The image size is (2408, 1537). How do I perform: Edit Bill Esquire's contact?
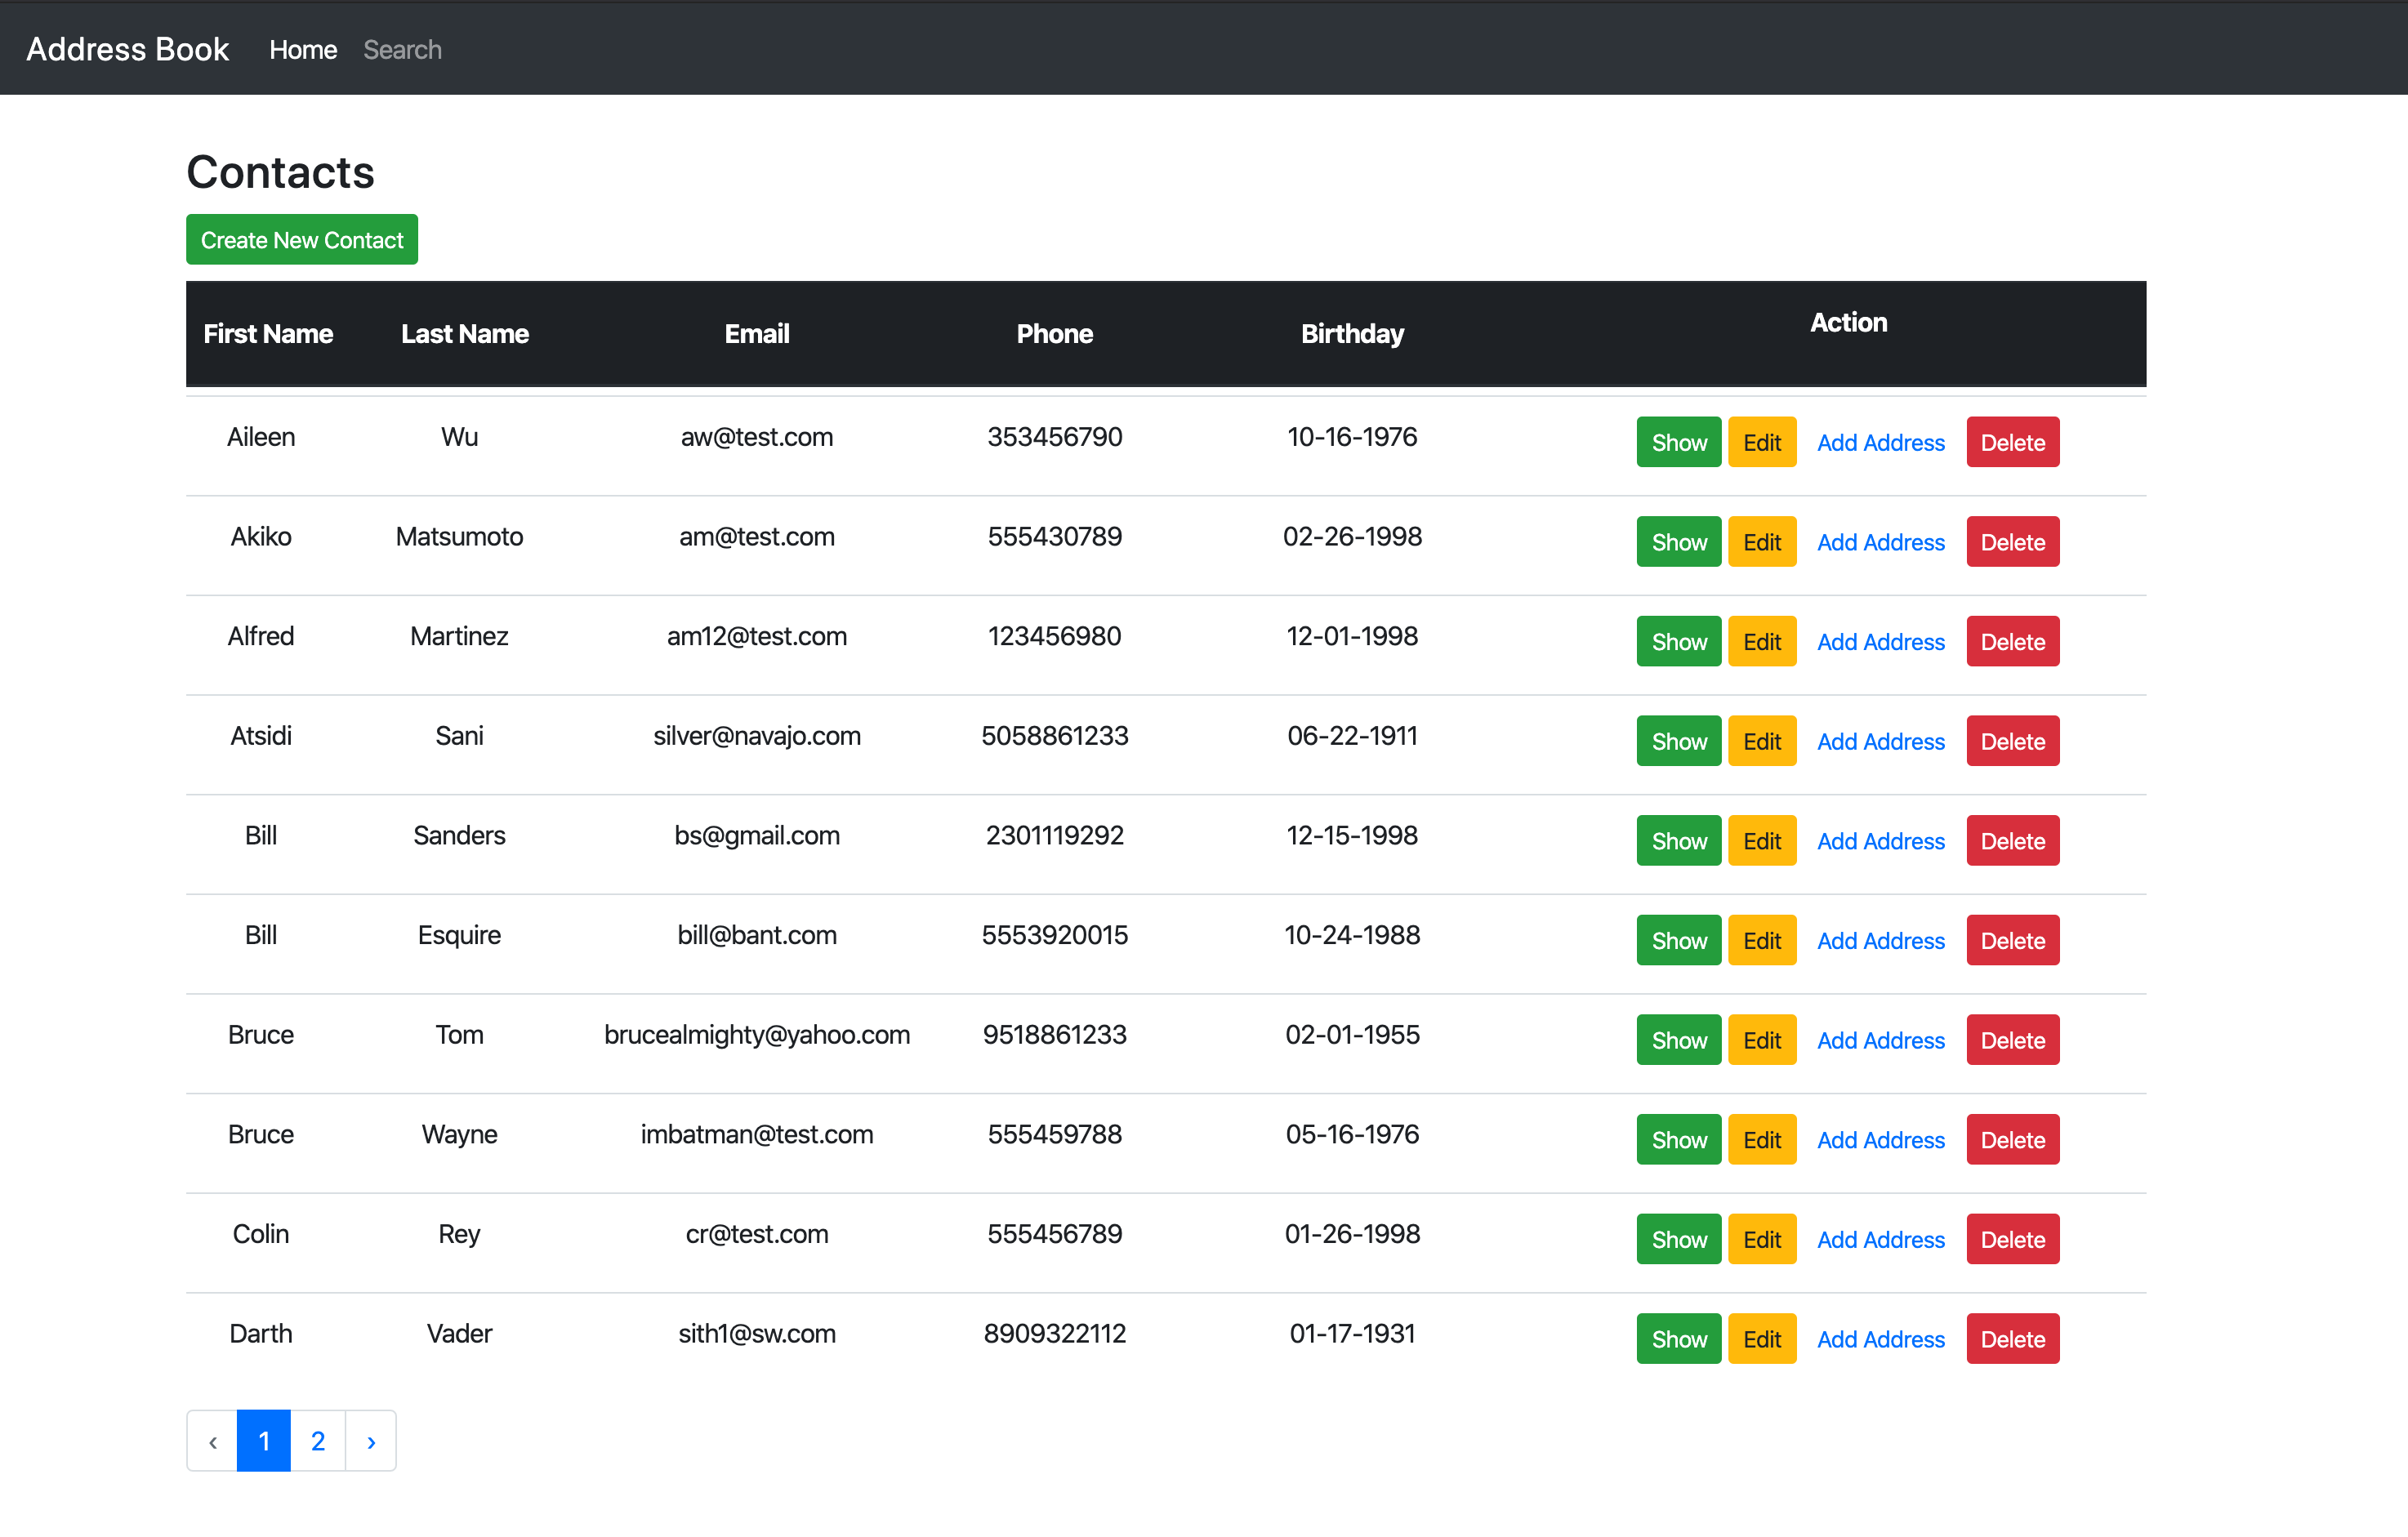tap(1762, 940)
